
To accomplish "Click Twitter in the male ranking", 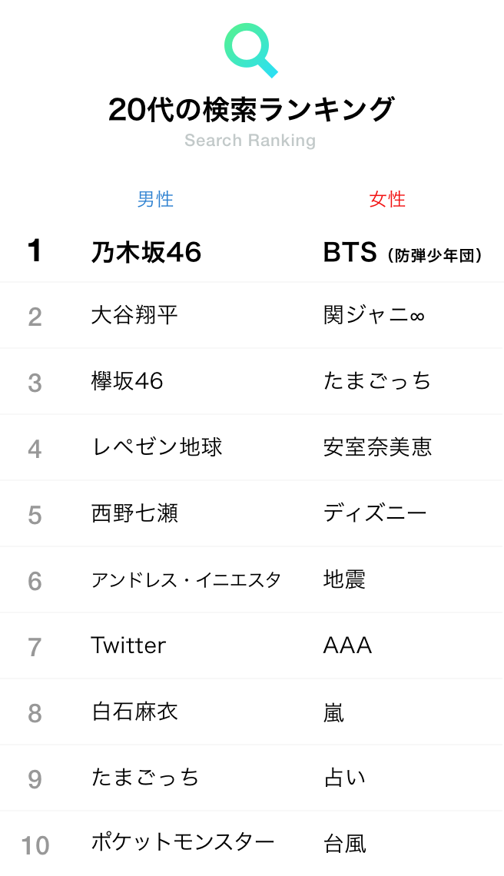I will point(128,645).
